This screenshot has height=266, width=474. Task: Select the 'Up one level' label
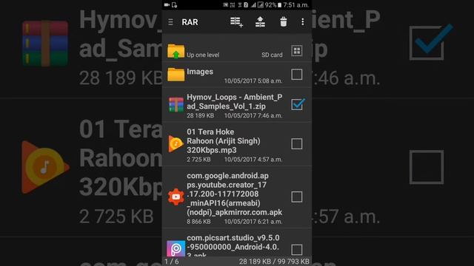pos(203,55)
